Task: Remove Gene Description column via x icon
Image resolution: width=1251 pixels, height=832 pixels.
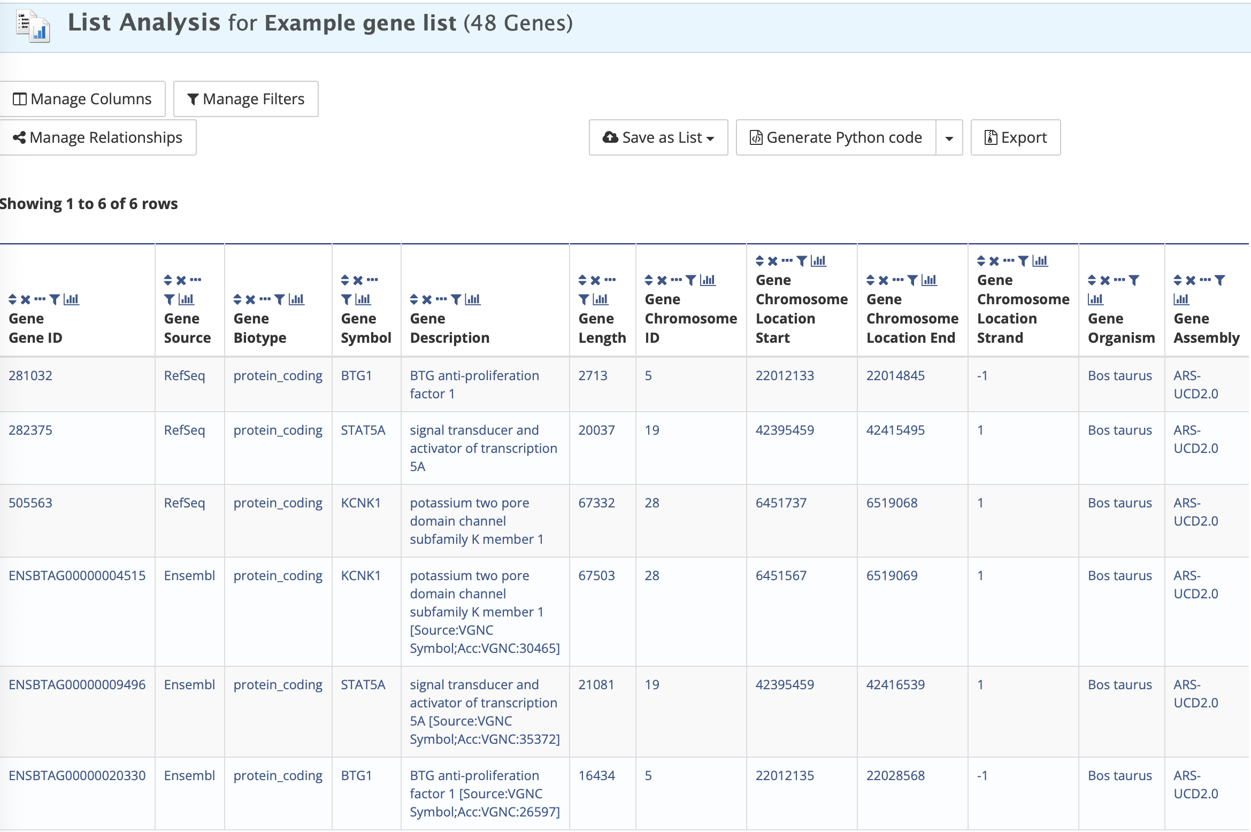Action: click(427, 299)
